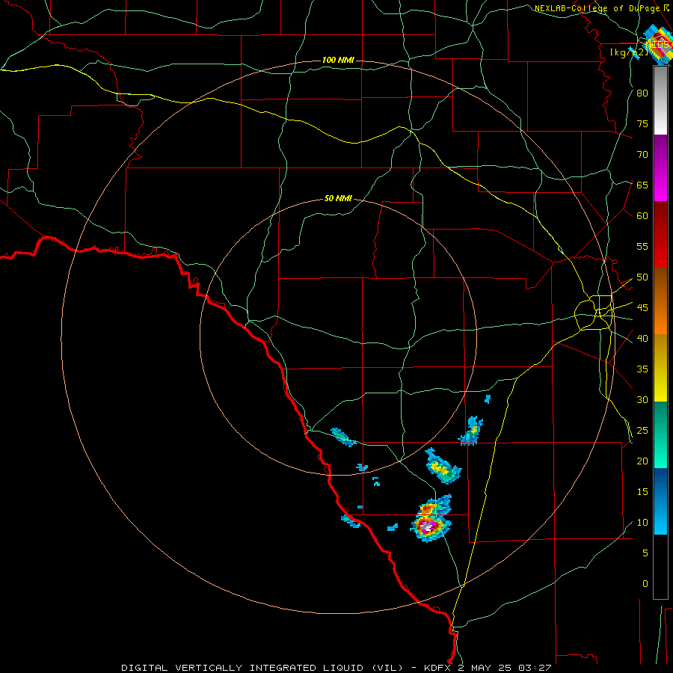Pick the green segment of the color bar
The height and width of the screenshot is (673, 673).
pos(660,434)
